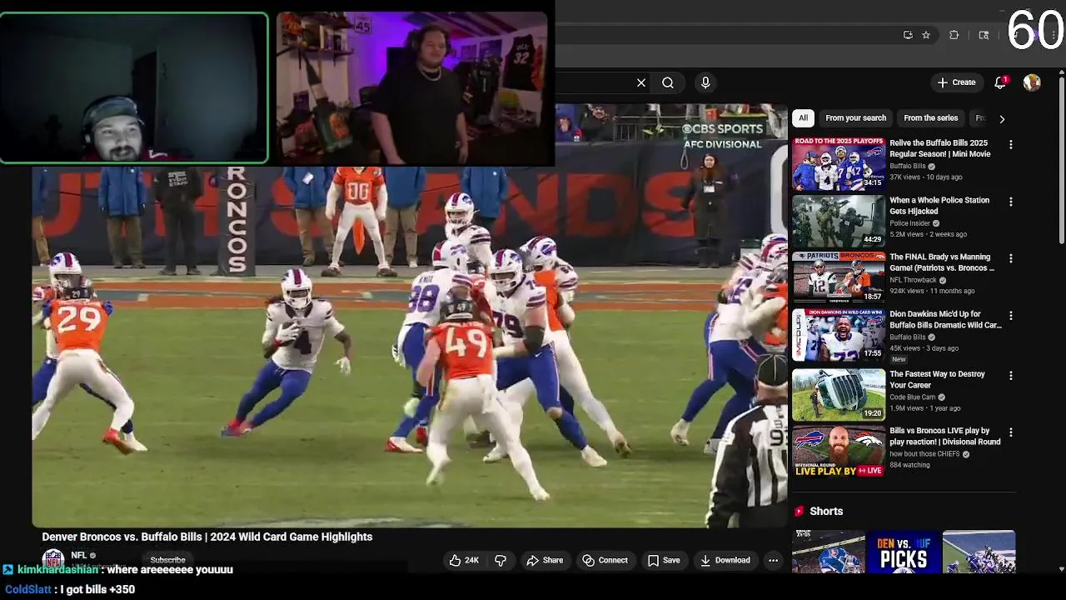Open Relive the Buffalo Bills 2025 thumbnail
This screenshot has width=1066, height=600.
(x=839, y=164)
